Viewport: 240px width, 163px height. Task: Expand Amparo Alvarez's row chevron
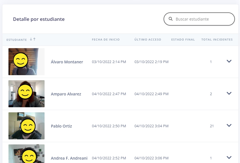(229, 93)
